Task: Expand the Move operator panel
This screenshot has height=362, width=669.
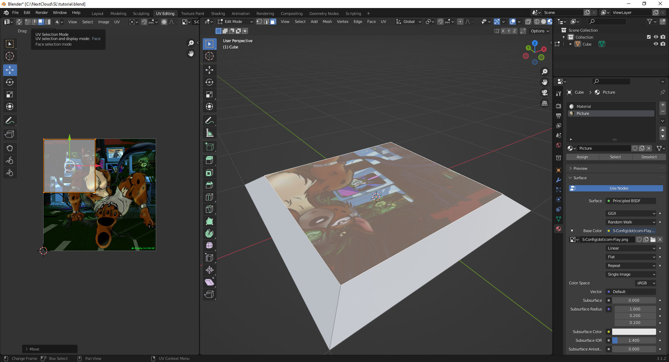Action: (50, 349)
